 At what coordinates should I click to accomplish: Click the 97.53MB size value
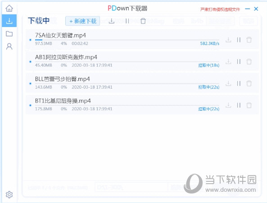click(43, 43)
